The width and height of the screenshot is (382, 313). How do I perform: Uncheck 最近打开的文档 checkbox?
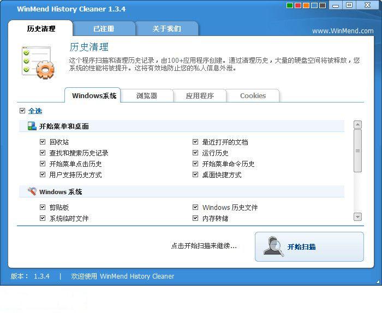(195, 142)
